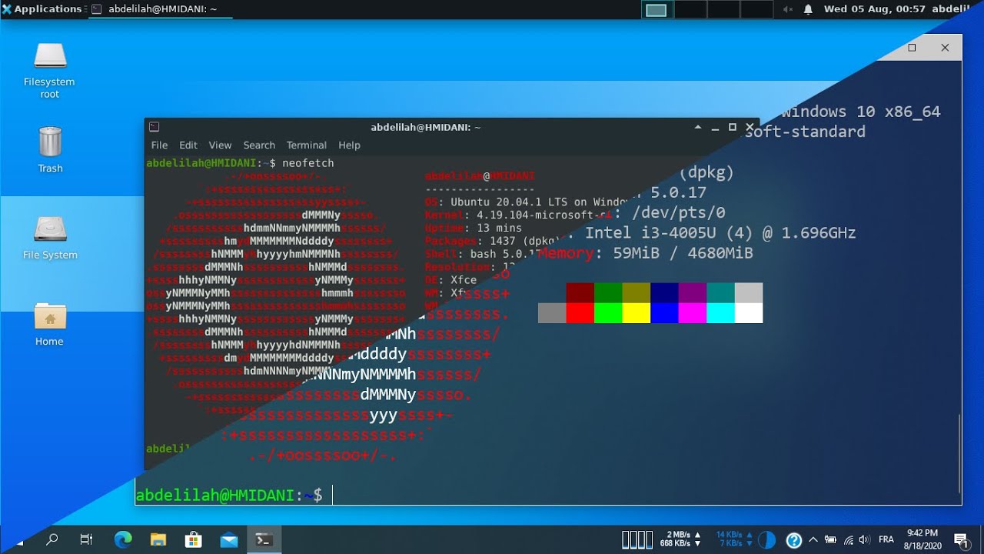The image size is (984, 554).
Task: Open the Applications menu
Action: [42, 8]
